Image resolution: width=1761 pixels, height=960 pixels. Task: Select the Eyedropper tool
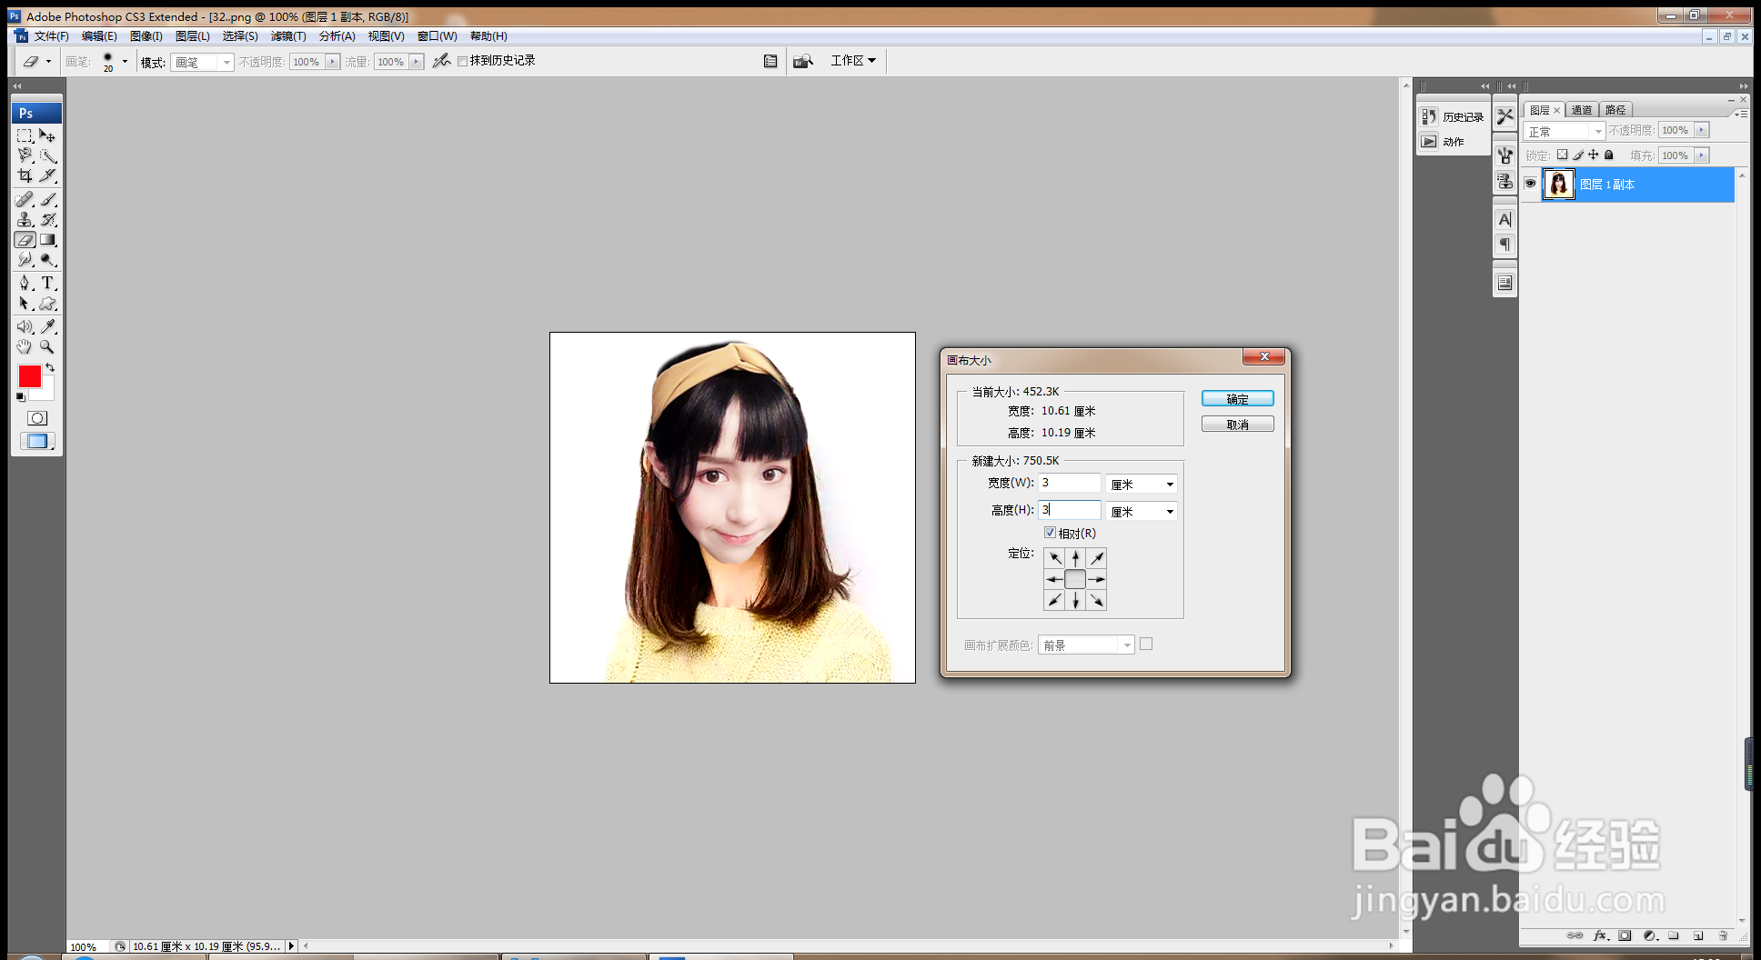tap(48, 326)
